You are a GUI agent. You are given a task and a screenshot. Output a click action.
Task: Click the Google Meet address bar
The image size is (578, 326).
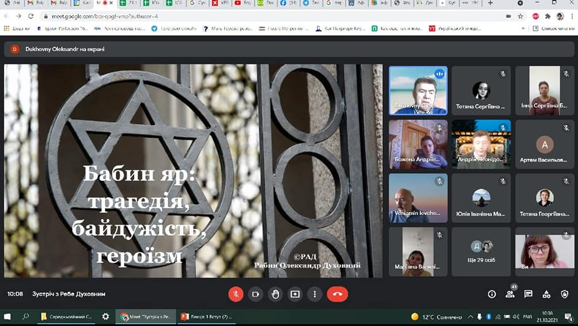coord(243,16)
